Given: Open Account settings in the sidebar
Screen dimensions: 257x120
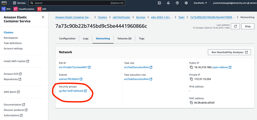Looking at the screenshot, I should [x=13, y=49].
